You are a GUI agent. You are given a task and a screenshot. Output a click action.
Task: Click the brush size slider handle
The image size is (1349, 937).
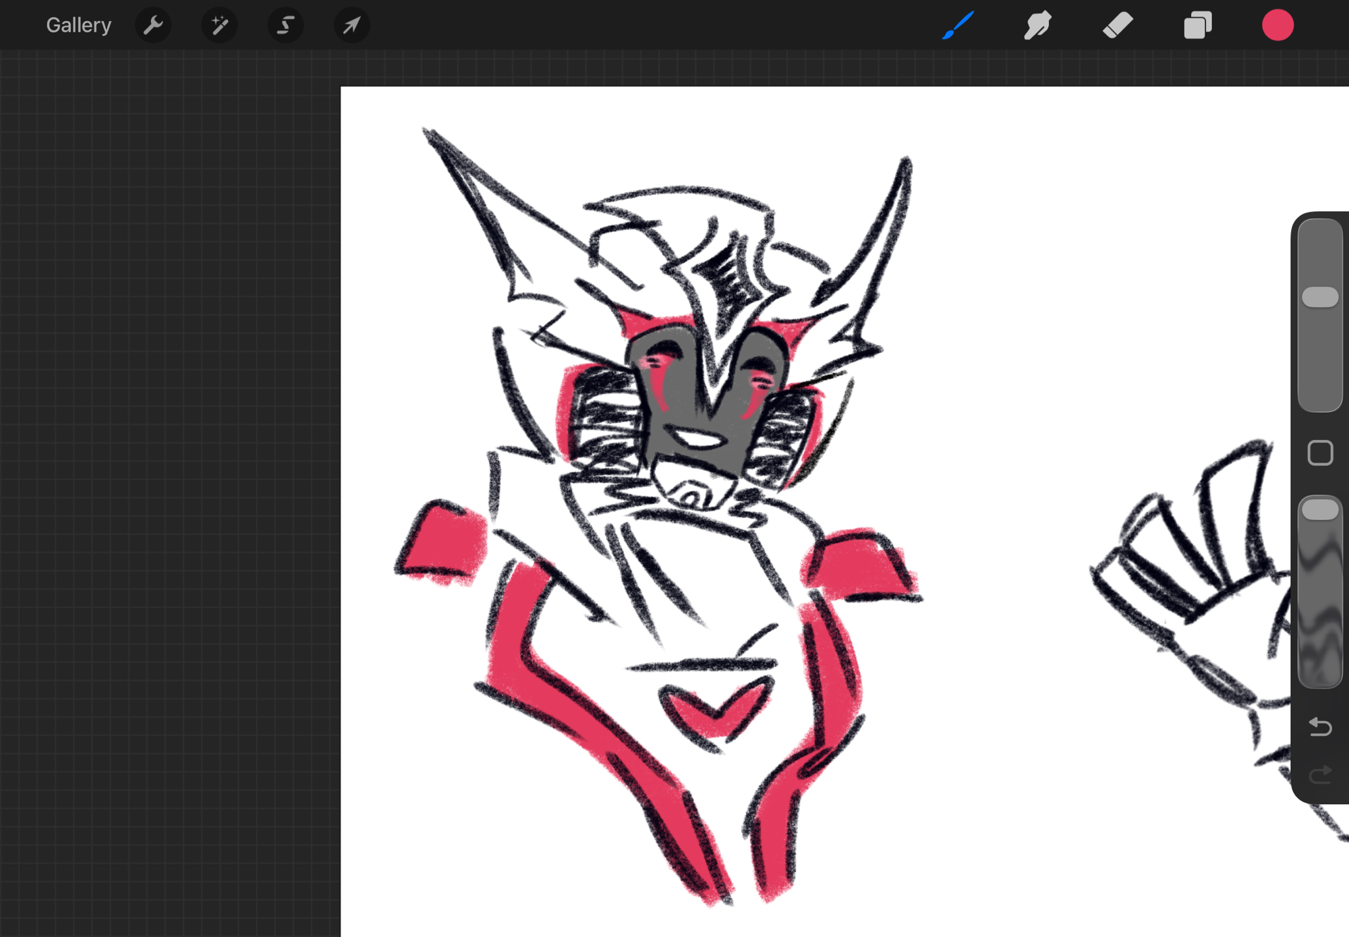[1320, 297]
